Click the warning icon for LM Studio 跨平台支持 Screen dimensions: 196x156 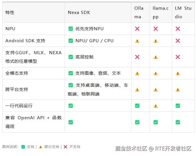178,90
